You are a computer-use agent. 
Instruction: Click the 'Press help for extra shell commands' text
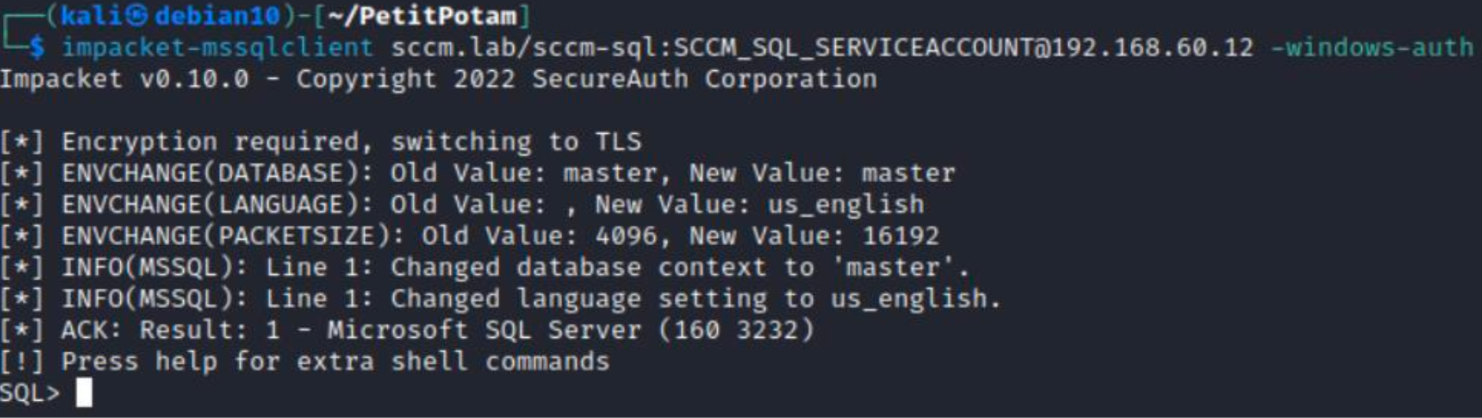(336, 361)
